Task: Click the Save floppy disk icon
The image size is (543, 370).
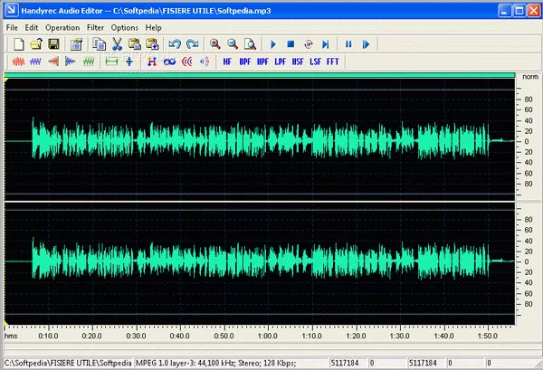Action: pyautogui.click(x=53, y=43)
